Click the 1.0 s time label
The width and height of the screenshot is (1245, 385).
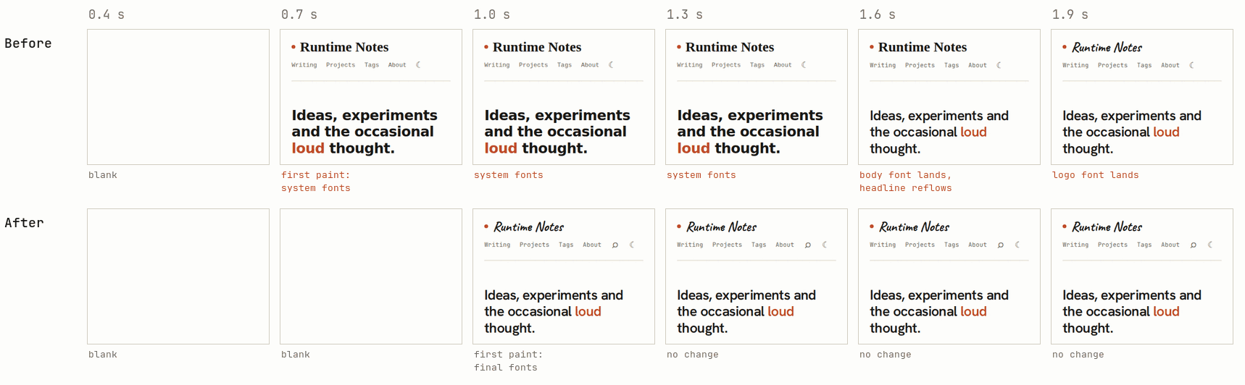pos(492,14)
